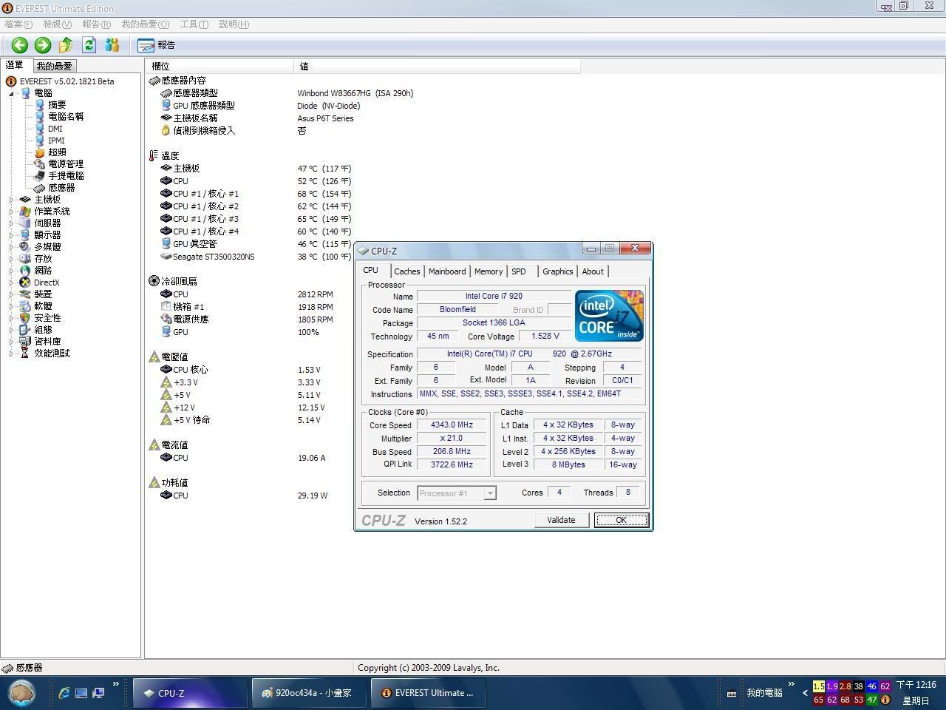
Task: Open the 說明 help menu
Action: point(234,24)
